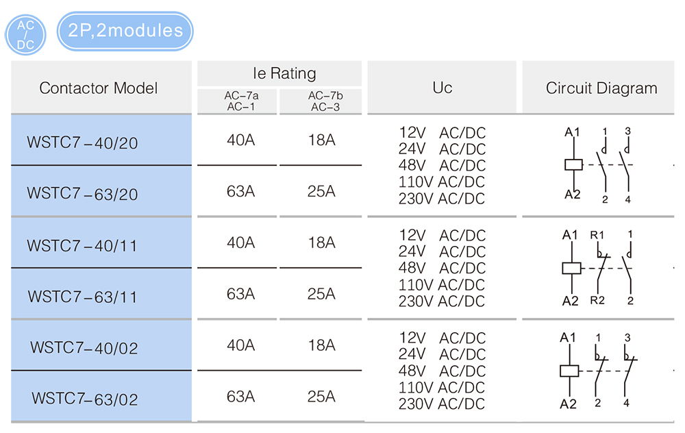Viewport: 685px width, 433px height.
Task: Select the 2P,2modules pill label
Action: [x=125, y=31]
